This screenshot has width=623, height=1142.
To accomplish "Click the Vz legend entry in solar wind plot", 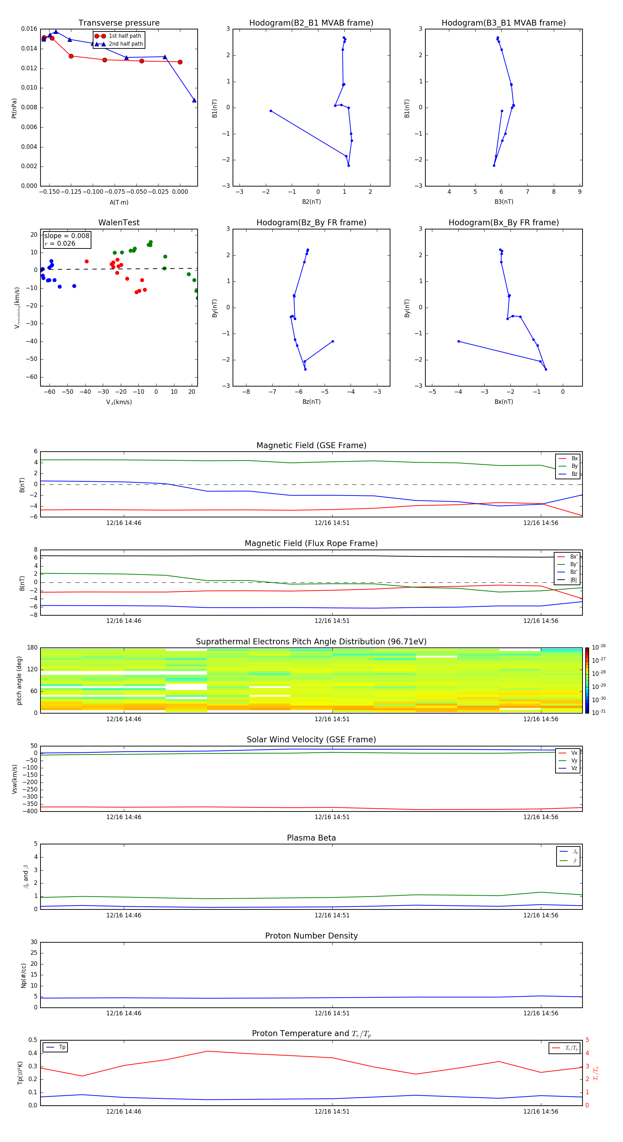I will tap(568, 768).
